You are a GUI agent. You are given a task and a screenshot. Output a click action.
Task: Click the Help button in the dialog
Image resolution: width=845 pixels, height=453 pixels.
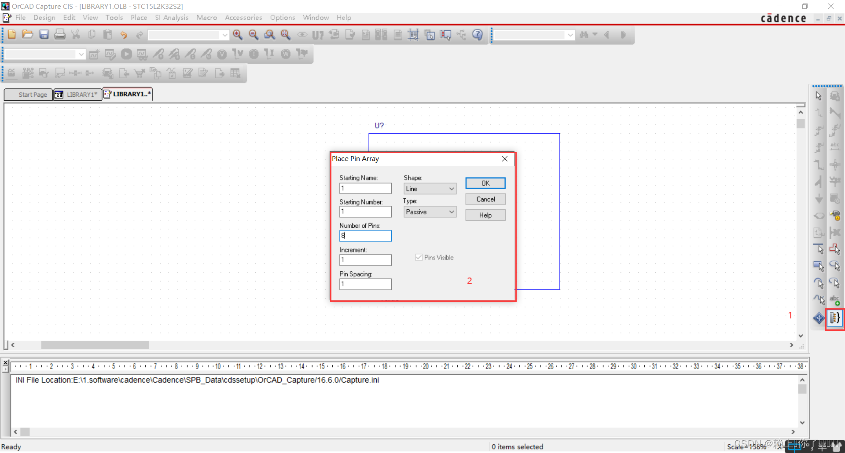coord(485,215)
